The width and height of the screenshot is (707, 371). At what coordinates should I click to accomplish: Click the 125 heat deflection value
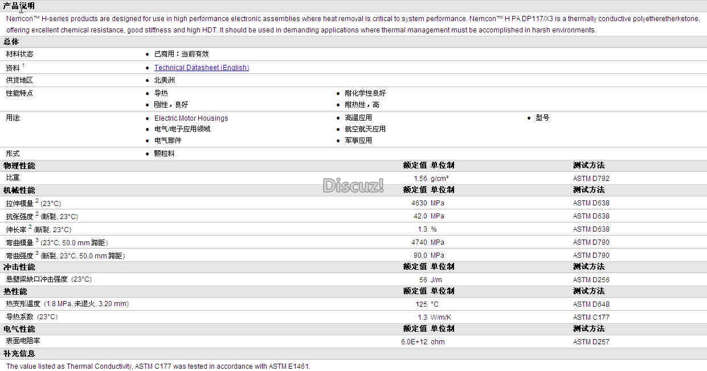[x=422, y=304]
